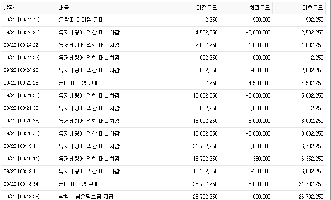Screen dimensions: 331x200
Task: Click the 처리골드 column header
Action: (260, 8)
